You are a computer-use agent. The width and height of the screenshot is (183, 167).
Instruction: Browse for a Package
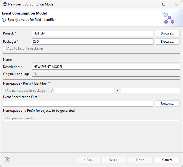click(167, 42)
